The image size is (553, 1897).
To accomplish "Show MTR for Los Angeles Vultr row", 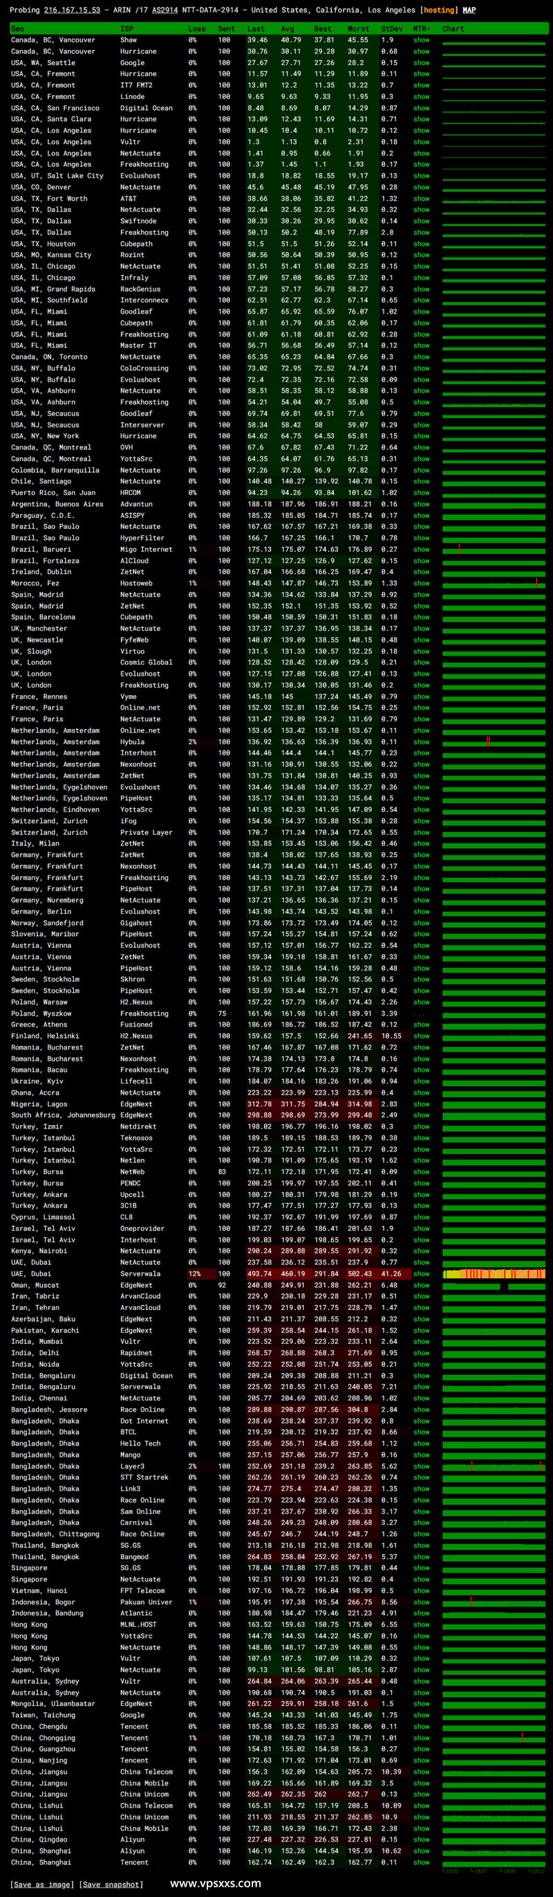I will click(422, 142).
